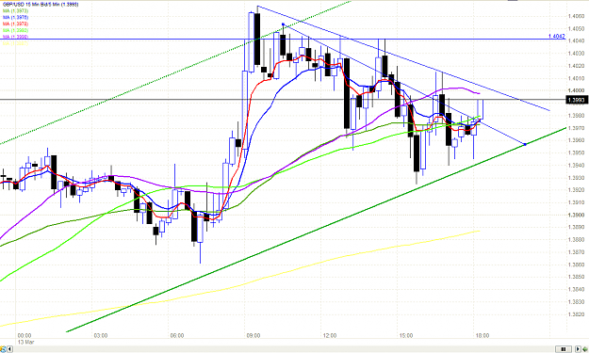Click the blue trendline start handle near 1.4050

point(283,24)
